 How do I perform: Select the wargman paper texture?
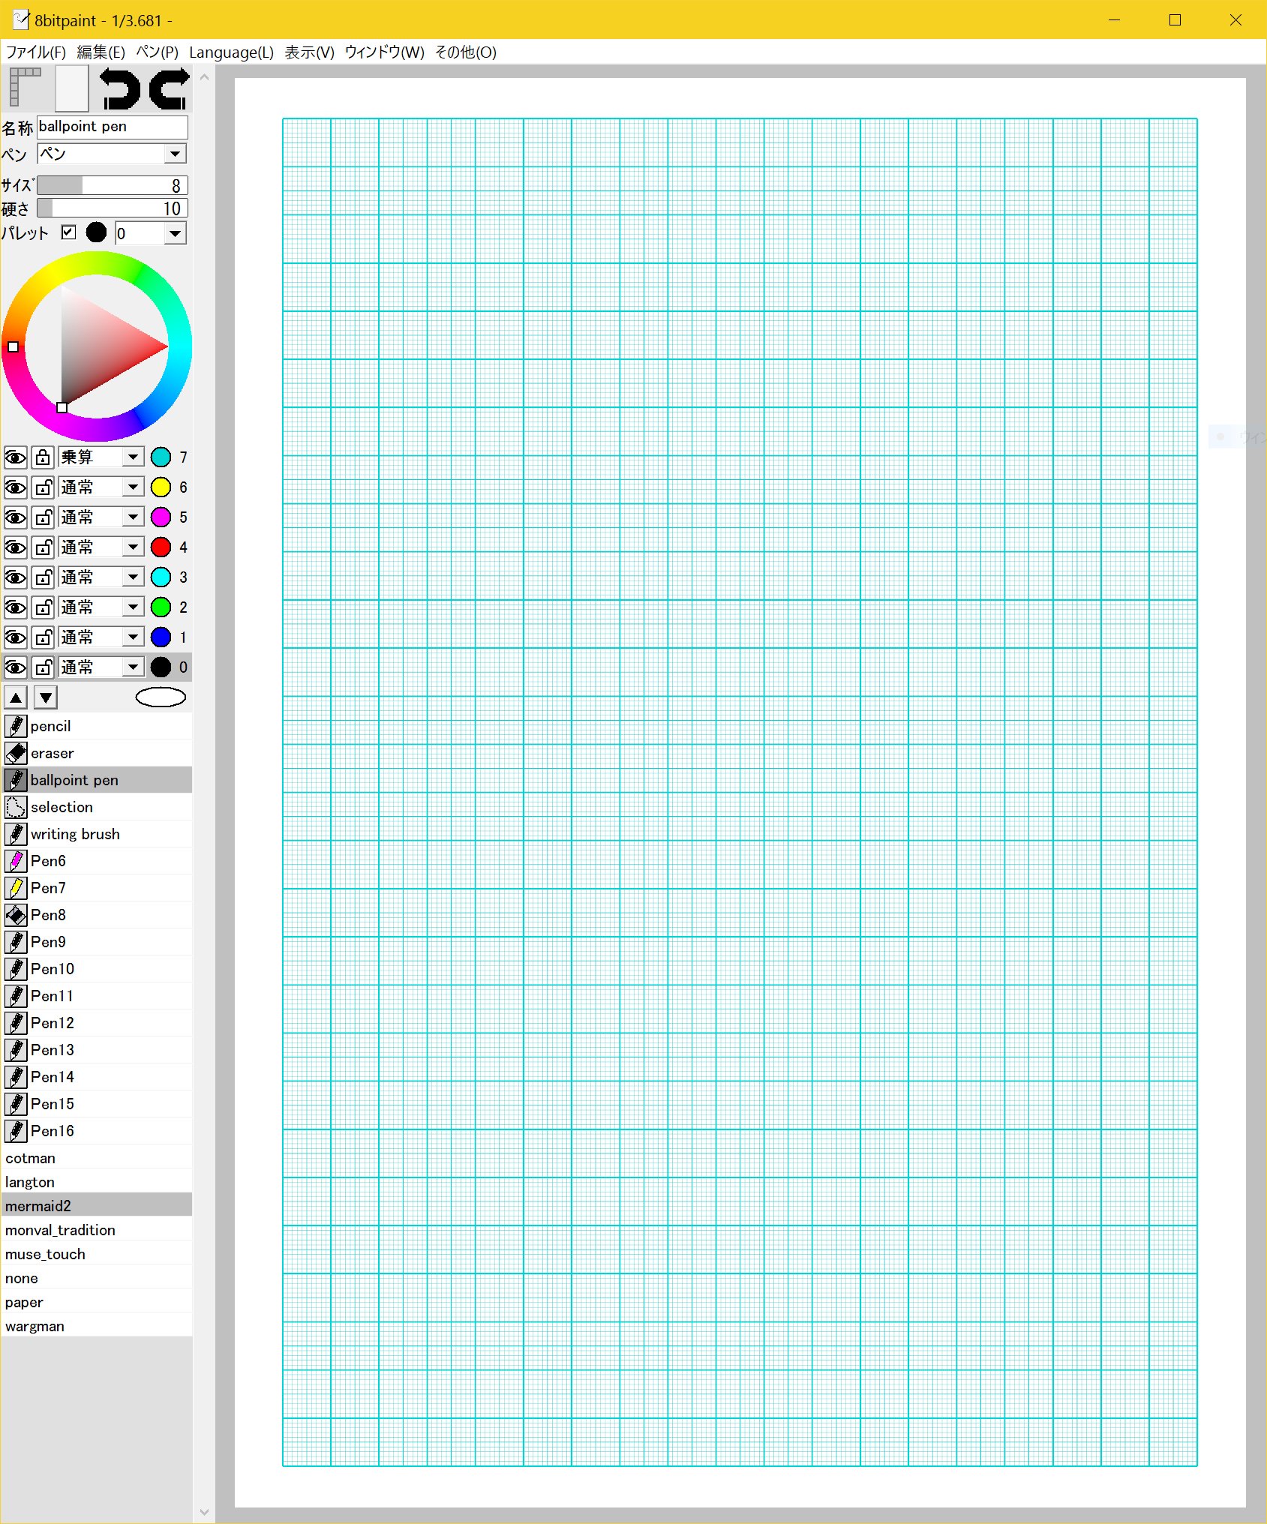(x=96, y=1326)
